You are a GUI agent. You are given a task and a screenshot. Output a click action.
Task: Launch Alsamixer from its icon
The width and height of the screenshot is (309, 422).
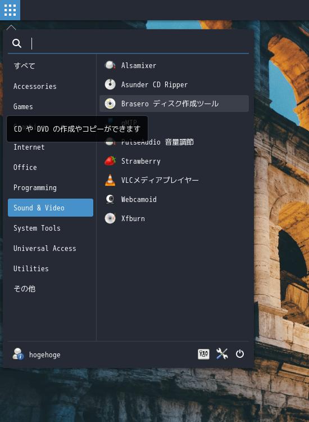click(110, 65)
